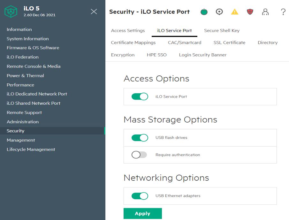Open the user account icon
The width and height of the screenshot is (289, 220).
coord(265,12)
